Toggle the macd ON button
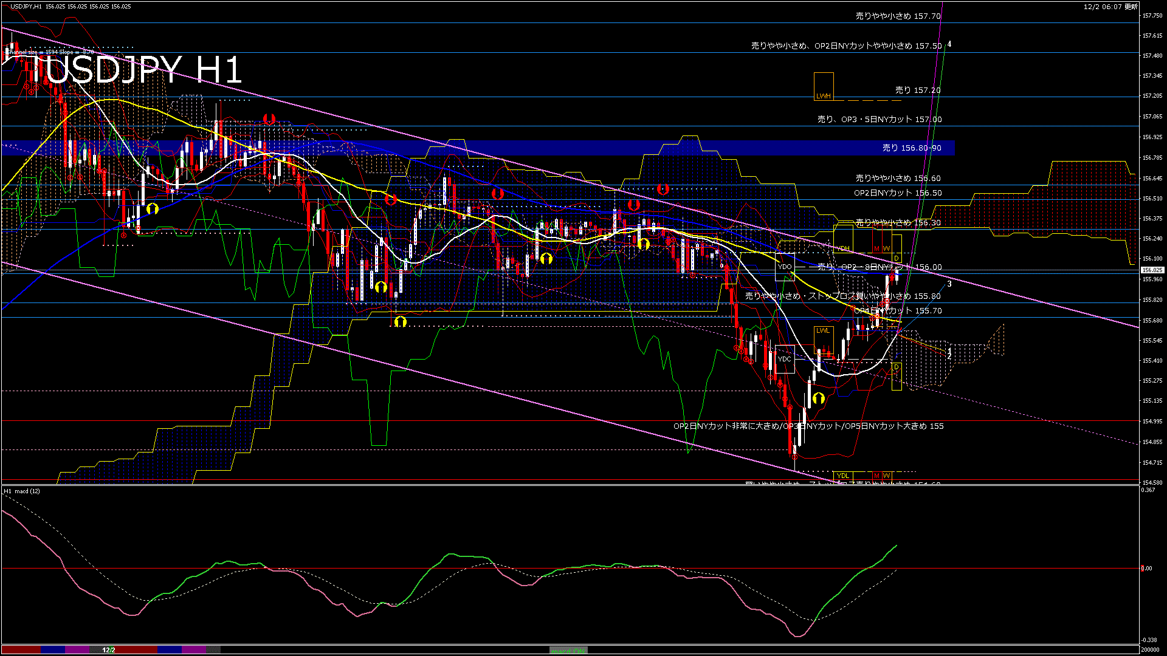The width and height of the screenshot is (1167, 656). click(x=568, y=650)
